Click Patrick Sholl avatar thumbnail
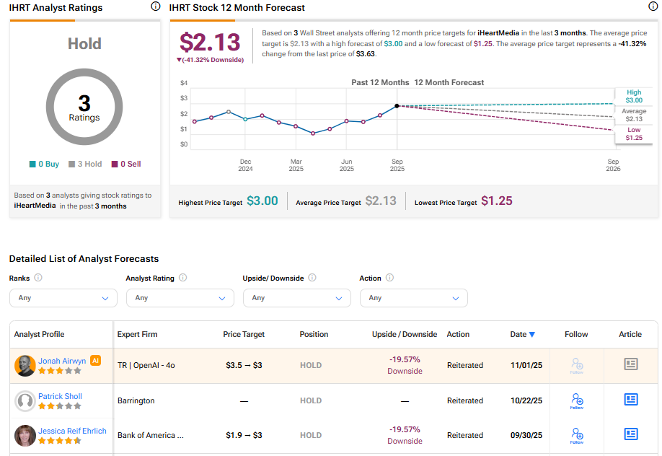 point(25,400)
